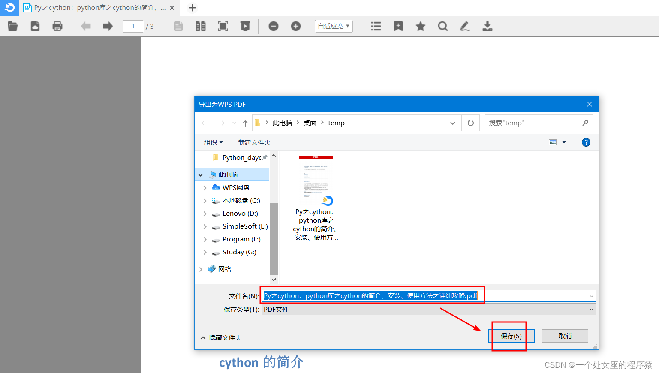Click the save document toolbar icon

click(35, 26)
